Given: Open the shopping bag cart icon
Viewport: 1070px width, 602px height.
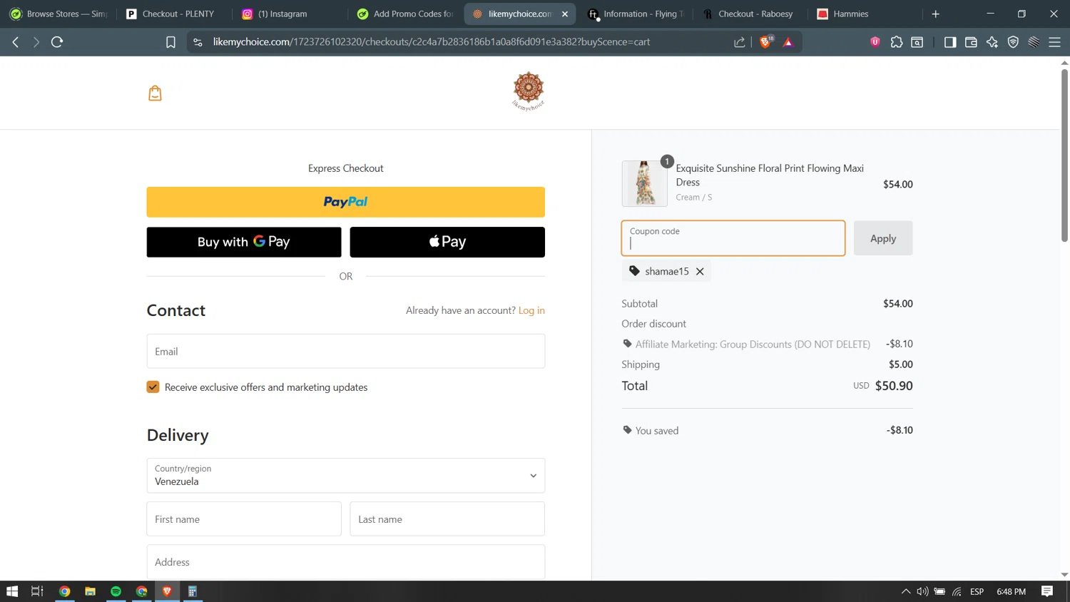Looking at the screenshot, I should (155, 93).
